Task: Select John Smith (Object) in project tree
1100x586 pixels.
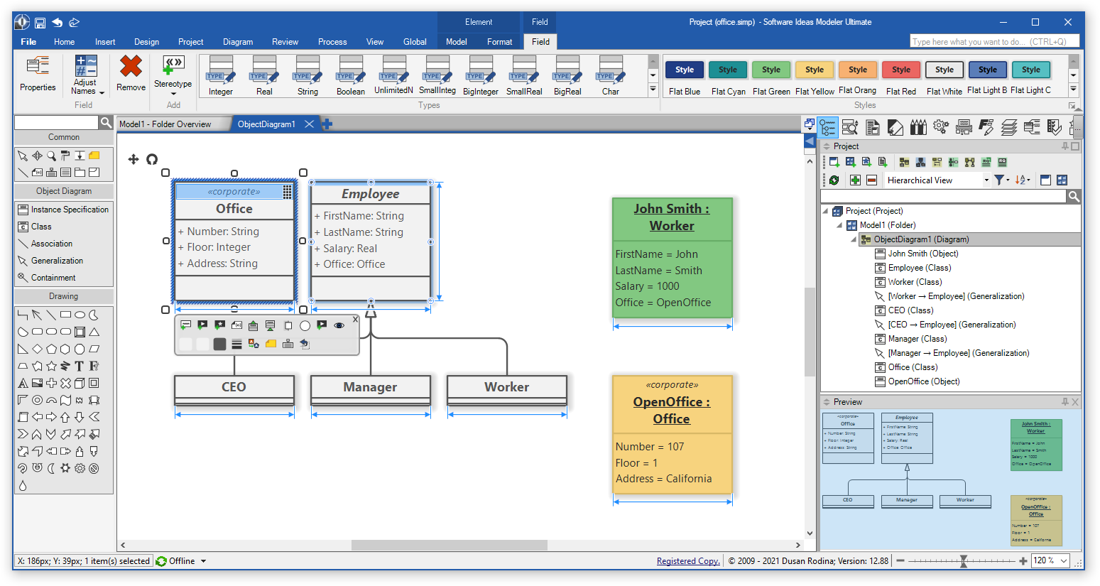Action: [x=923, y=254]
